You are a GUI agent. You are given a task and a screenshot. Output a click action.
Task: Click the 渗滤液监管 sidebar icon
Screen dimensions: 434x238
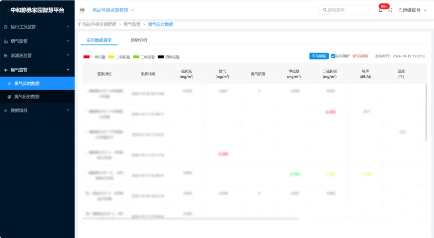(x=6, y=55)
